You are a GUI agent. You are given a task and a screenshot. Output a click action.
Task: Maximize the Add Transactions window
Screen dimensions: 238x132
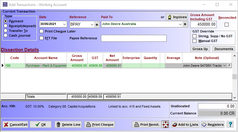pos(217,4)
